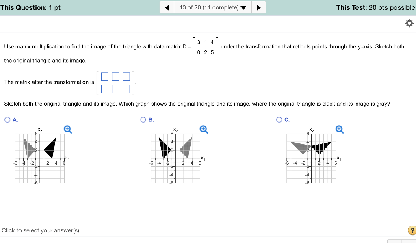Select the radio button for answer A

7,119
